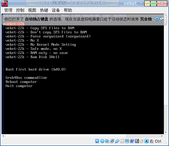
Task: Click the audio status icon
Action: (x=107, y=141)
